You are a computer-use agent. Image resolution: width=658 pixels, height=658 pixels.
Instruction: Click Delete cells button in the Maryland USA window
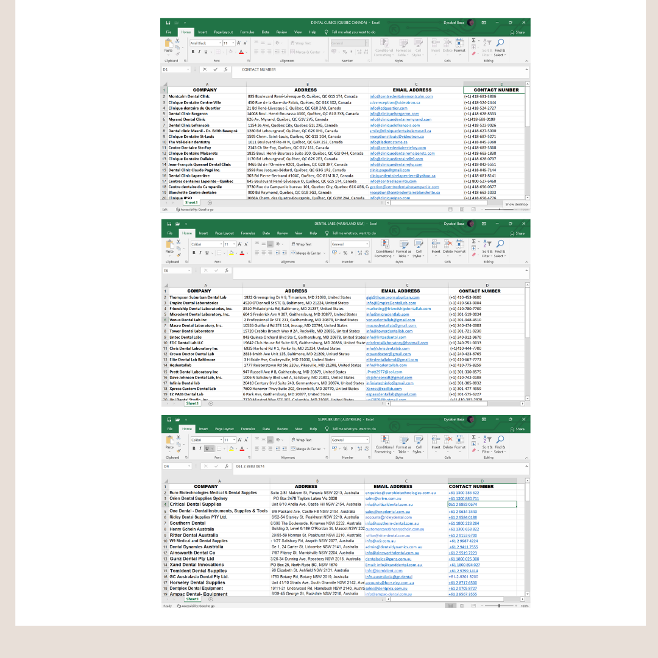[x=448, y=246]
